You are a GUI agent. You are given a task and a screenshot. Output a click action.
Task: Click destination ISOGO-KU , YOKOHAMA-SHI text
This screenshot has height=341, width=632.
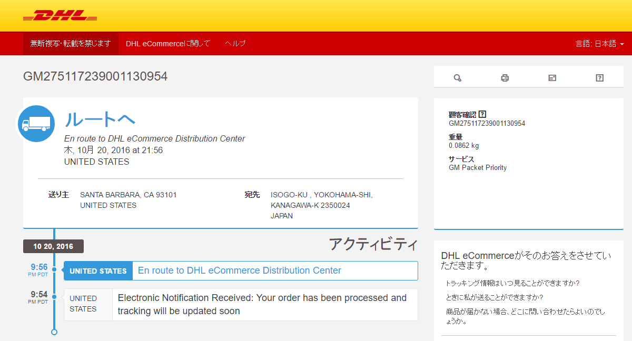click(321, 195)
